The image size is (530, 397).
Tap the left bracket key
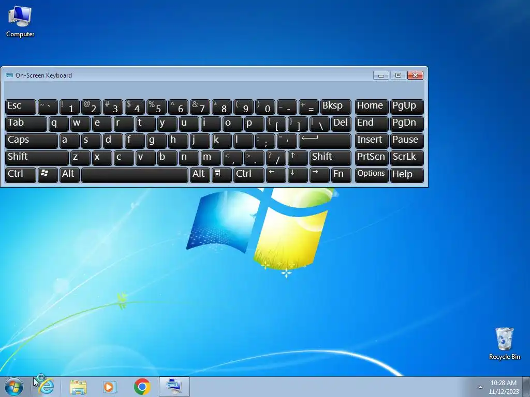(x=276, y=124)
